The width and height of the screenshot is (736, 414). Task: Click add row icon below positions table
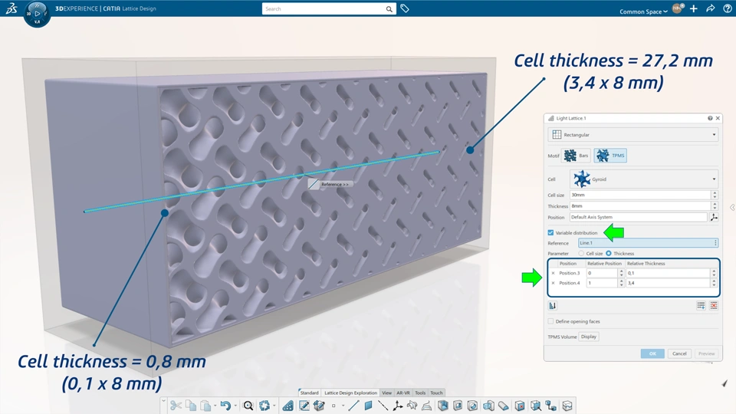pos(701,306)
